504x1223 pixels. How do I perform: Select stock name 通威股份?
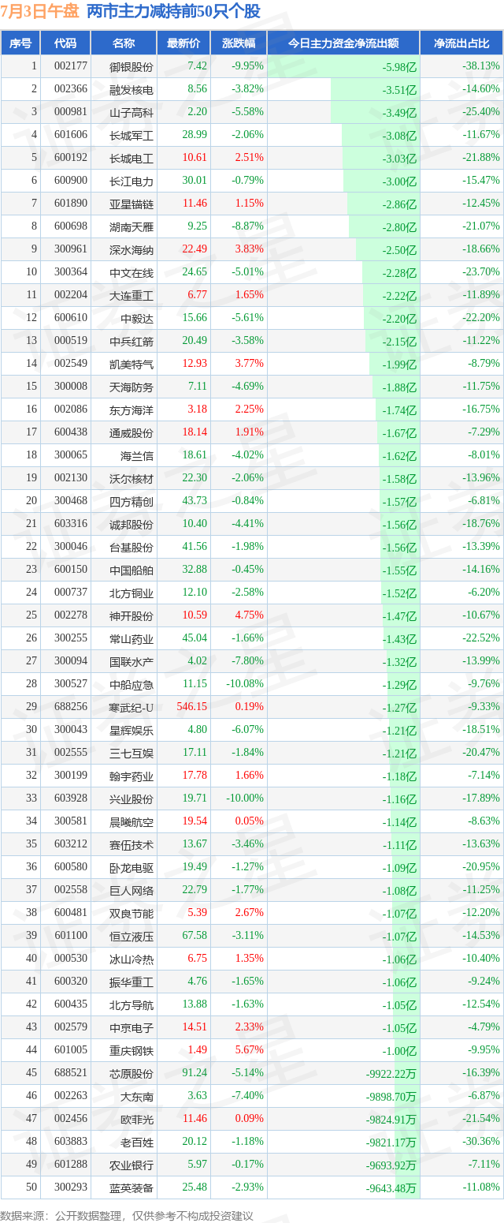(132, 433)
